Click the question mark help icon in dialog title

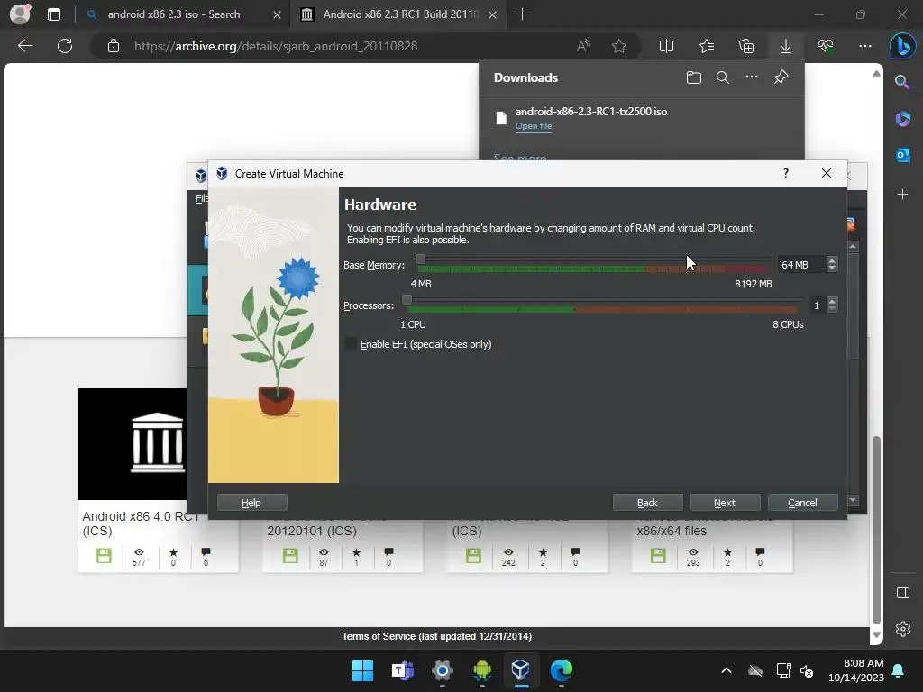(786, 173)
